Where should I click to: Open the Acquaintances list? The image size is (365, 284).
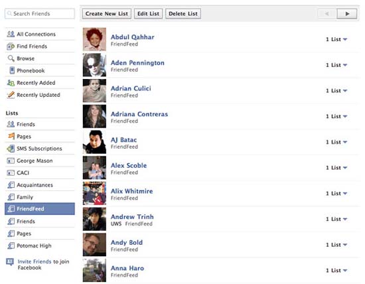point(40,185)
